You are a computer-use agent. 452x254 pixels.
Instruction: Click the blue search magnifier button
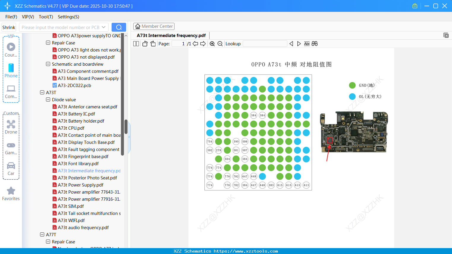point(119,27)
